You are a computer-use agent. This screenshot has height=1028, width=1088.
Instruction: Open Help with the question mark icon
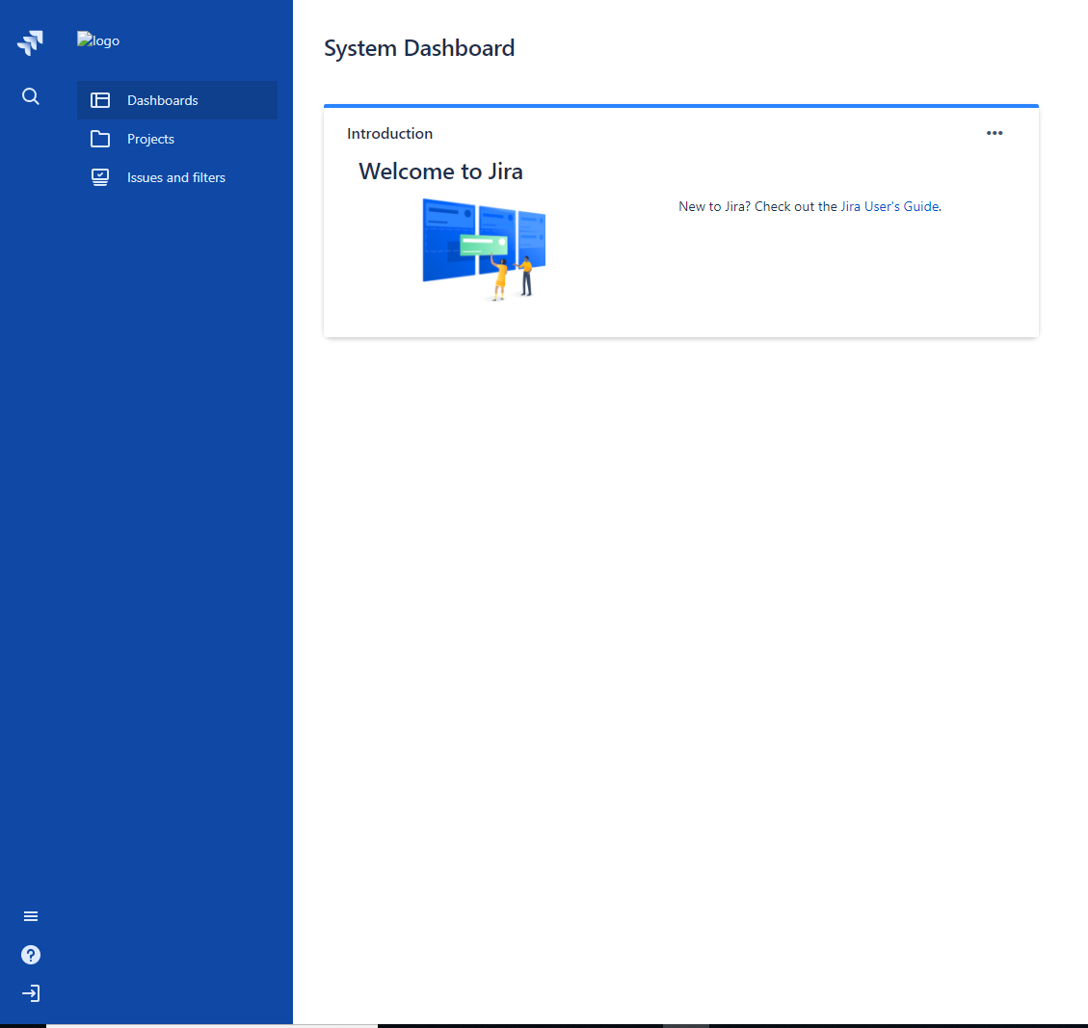(31, 955)
